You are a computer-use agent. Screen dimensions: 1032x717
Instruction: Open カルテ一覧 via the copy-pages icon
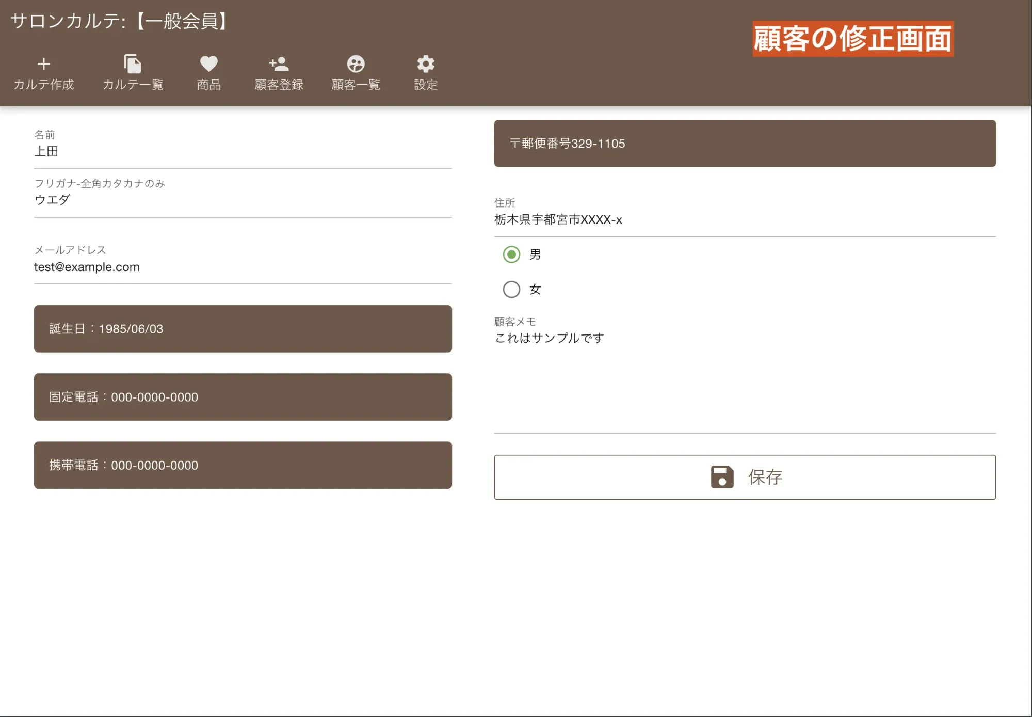[x=132, y=64]
